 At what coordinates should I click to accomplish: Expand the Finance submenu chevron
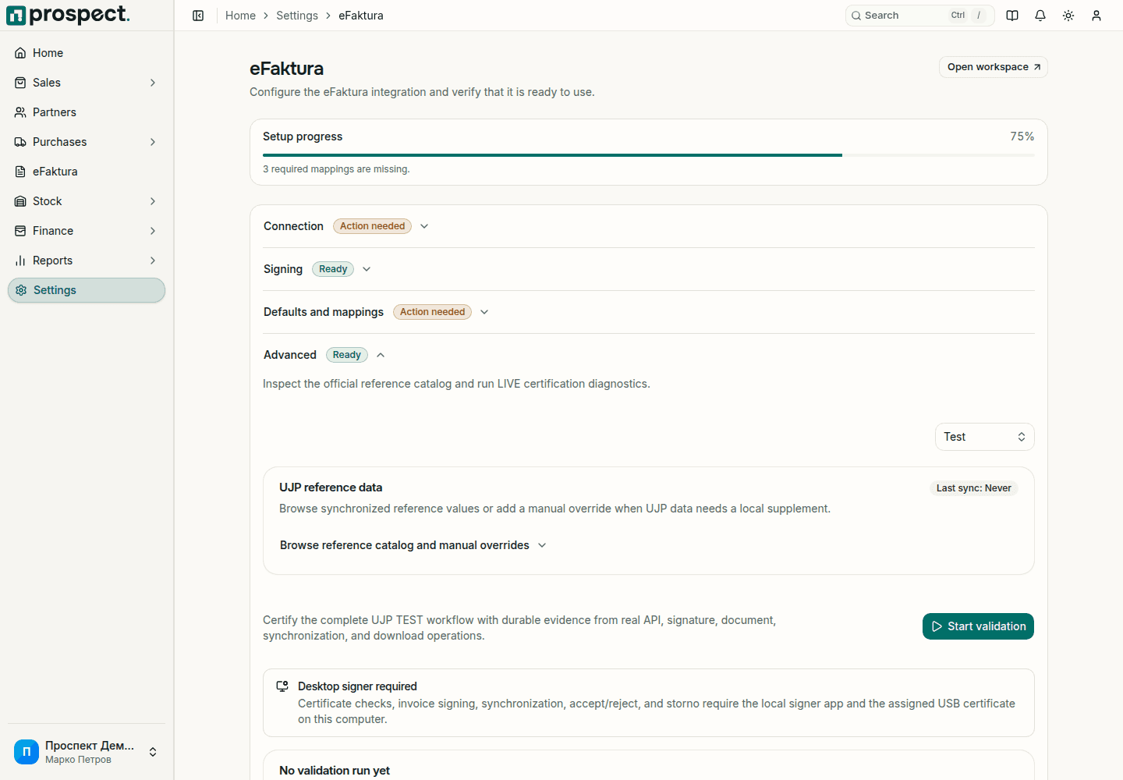pos(153,231)
